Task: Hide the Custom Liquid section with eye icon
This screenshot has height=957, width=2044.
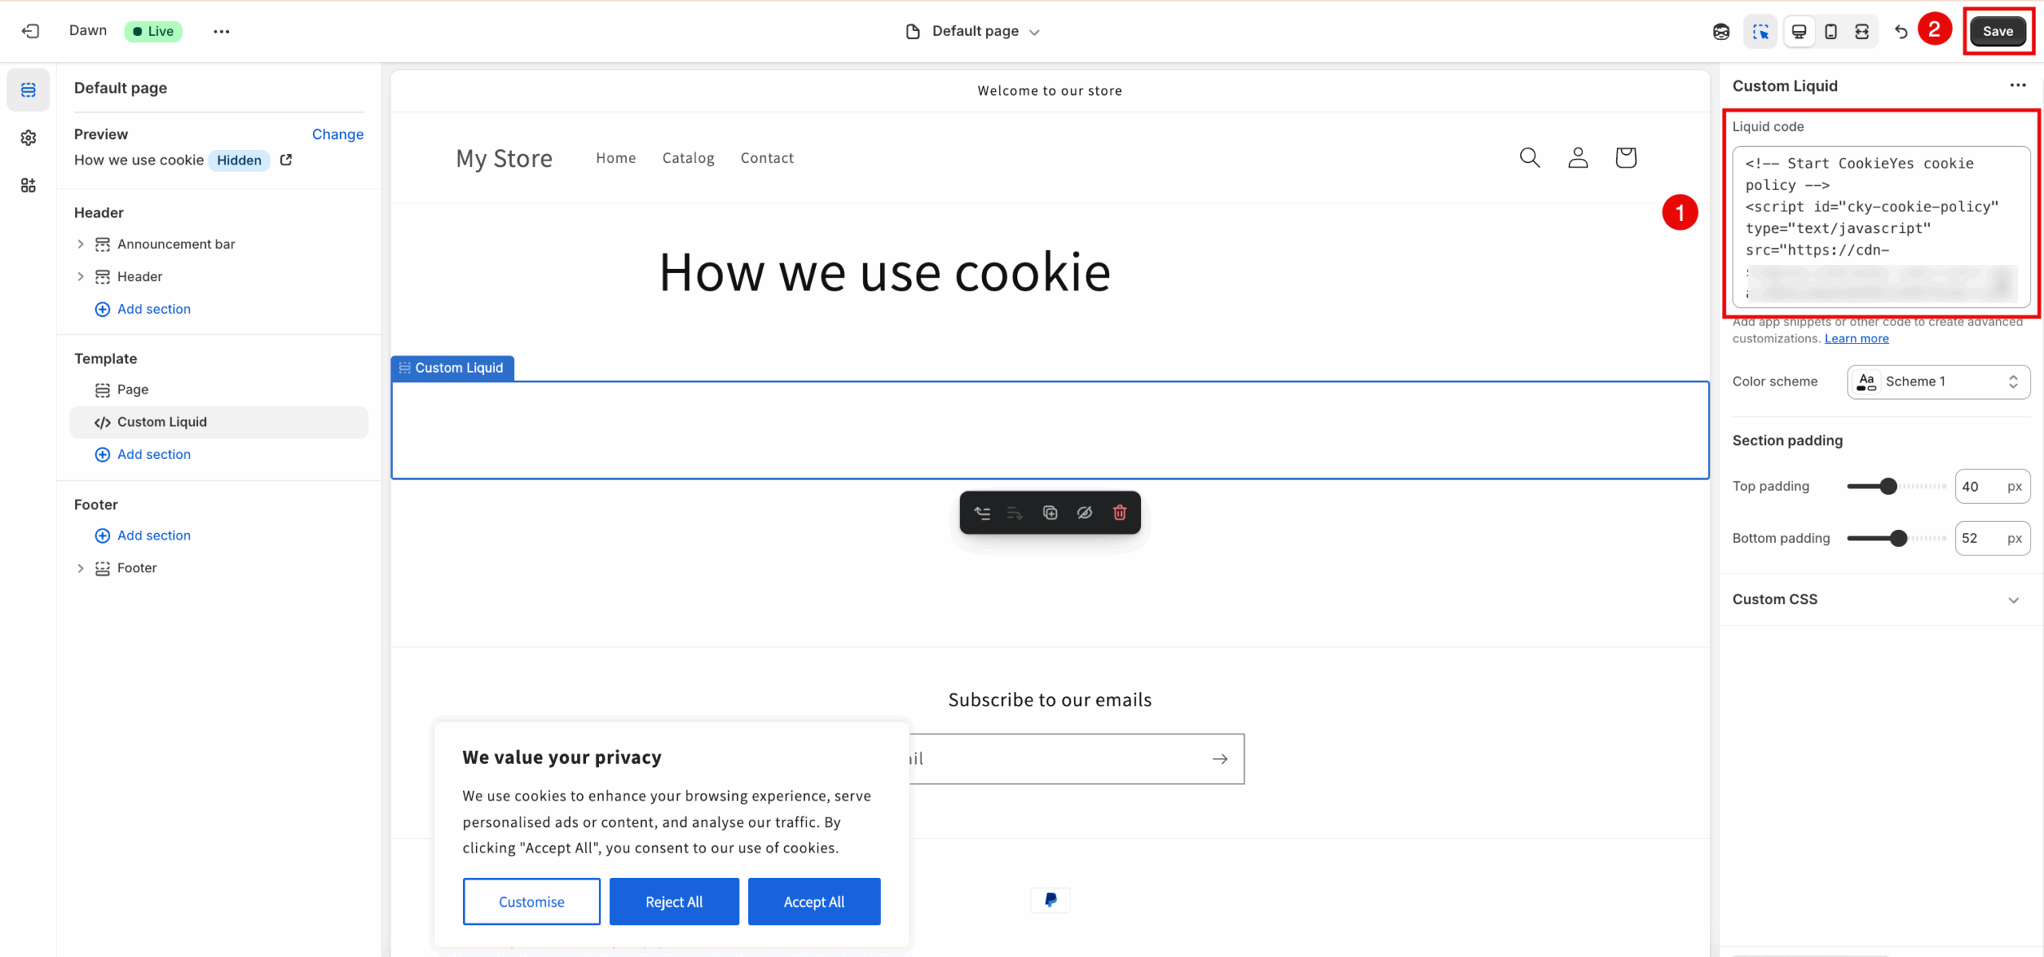Action: 1084,512
